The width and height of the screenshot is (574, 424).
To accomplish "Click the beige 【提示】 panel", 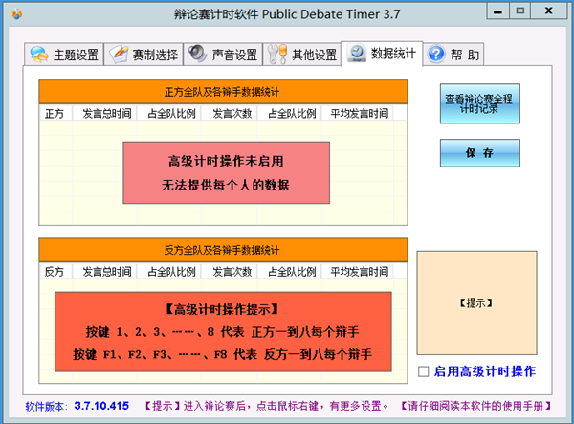I will click(476, 302).
